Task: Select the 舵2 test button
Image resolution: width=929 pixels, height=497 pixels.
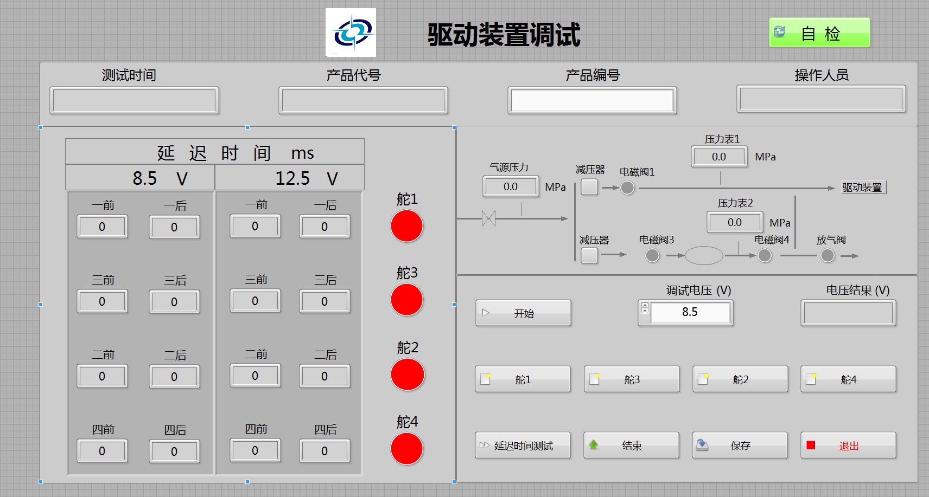Action: 740,379
